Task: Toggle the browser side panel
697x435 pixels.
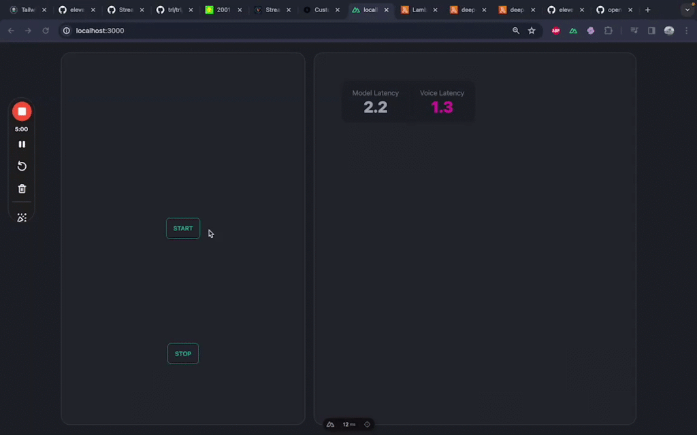Action: (651, 31)
